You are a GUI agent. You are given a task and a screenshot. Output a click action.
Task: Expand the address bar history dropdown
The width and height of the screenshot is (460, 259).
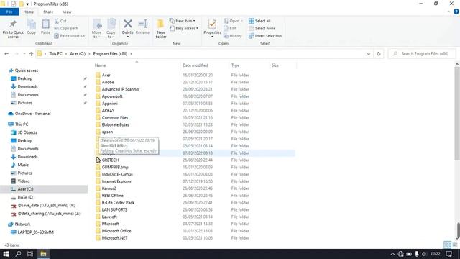tap(369, 54)
